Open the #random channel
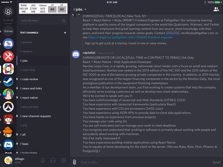Screen dimensions: 223x167 point(43,52)
